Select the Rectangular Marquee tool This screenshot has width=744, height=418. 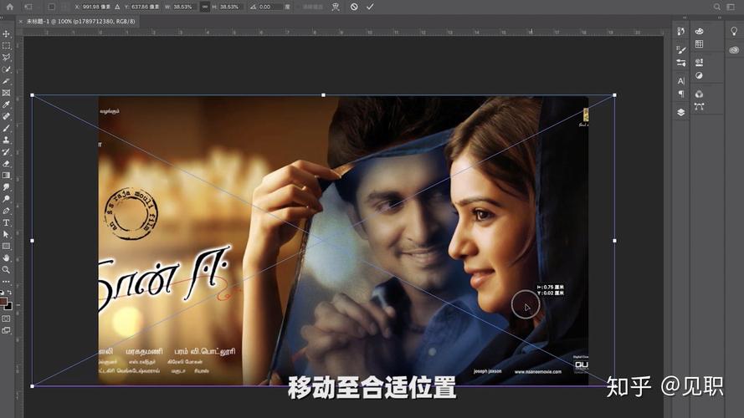6,46
